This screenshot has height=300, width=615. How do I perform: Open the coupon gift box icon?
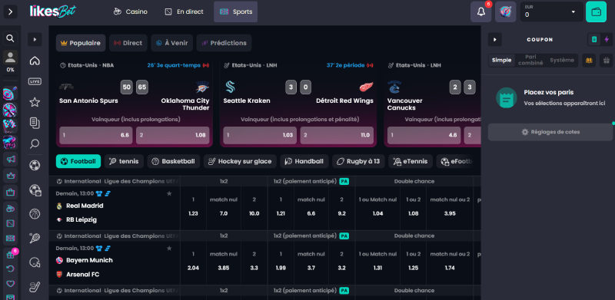coord(607,61)
